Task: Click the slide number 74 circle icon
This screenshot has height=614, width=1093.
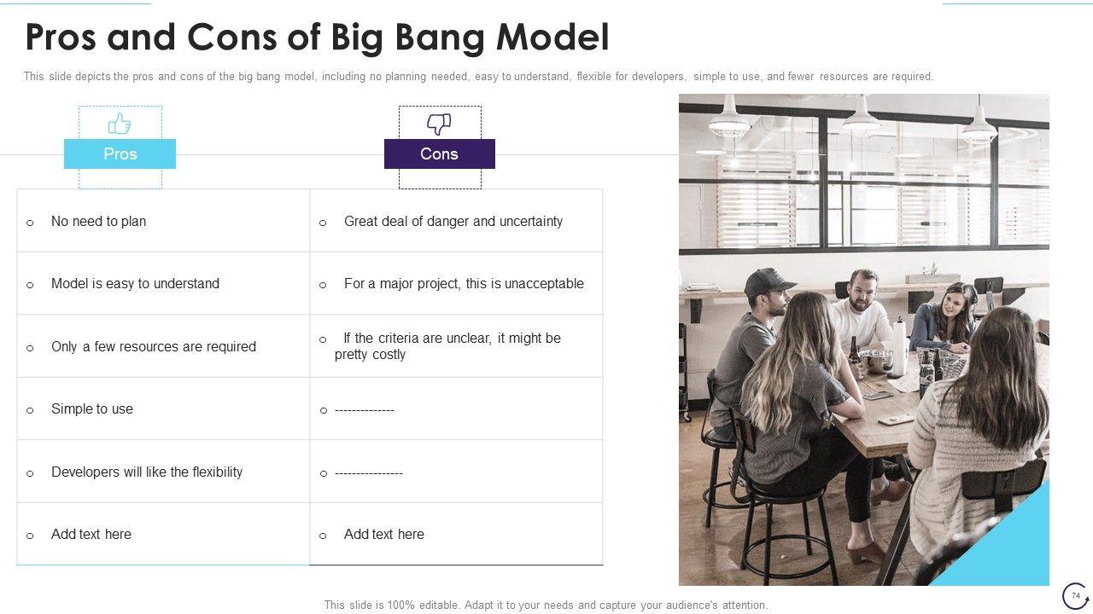Action: [x=1075, y=596]
